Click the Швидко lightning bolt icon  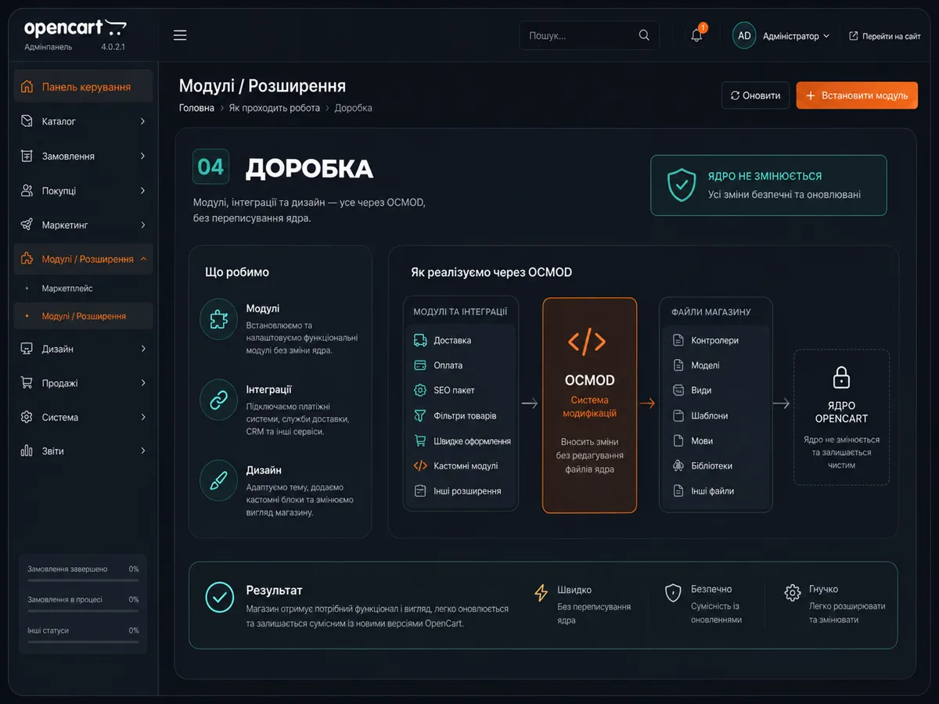[541, 593]
